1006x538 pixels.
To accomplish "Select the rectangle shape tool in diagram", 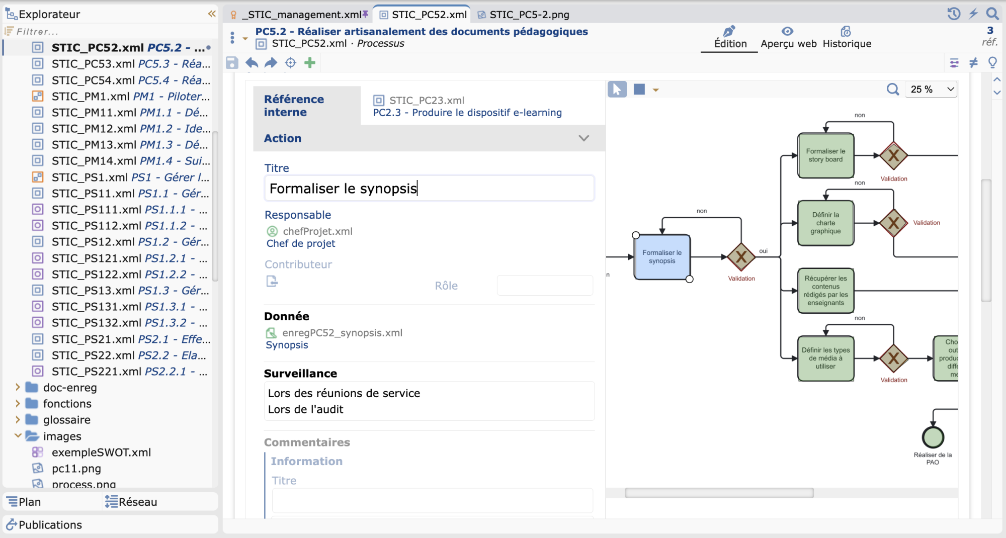I will (x=639, y=89).
